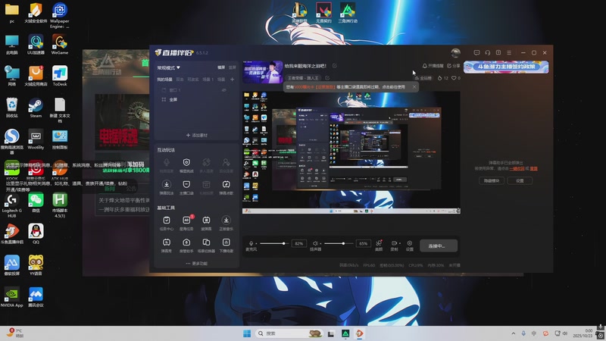606x341 pixels.
Task: Switch to the 横屏 orientation tab
Action: click(221, 67)
